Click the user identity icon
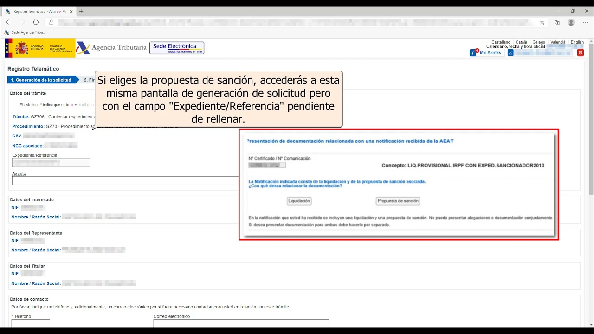The width and height of the screenshot is (594, 334). coord(510,53)
